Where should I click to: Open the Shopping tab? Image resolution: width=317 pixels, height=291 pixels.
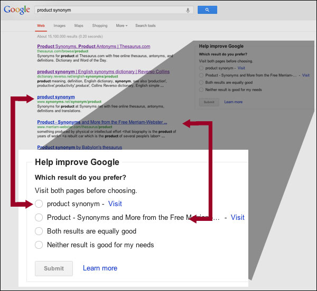[x=99, y=25]
